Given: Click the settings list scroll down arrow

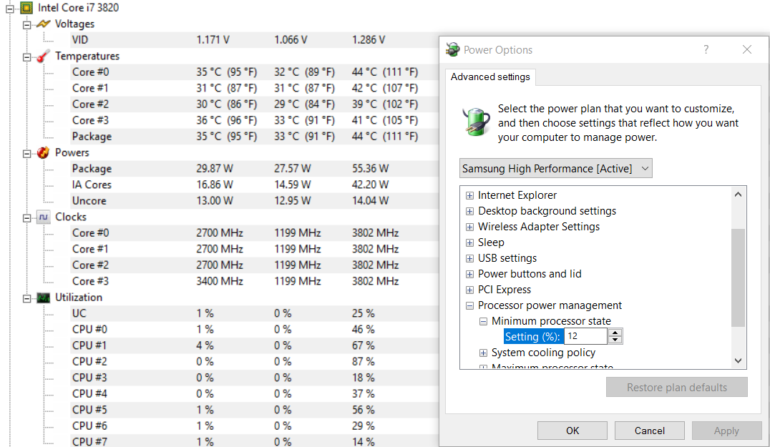Looking at the screenshot, I should (x=738, y=360).
